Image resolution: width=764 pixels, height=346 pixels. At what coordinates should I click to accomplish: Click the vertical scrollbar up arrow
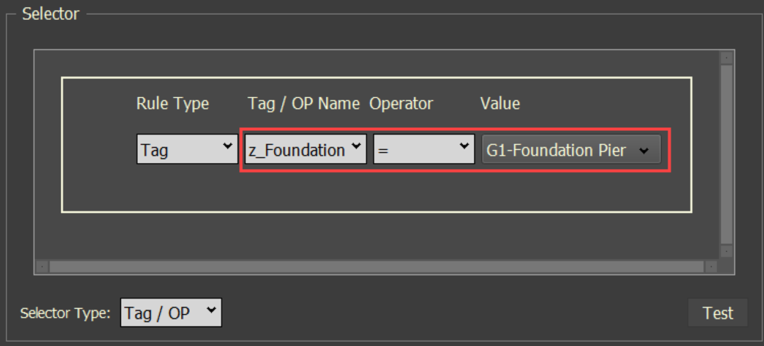(727, 58)
